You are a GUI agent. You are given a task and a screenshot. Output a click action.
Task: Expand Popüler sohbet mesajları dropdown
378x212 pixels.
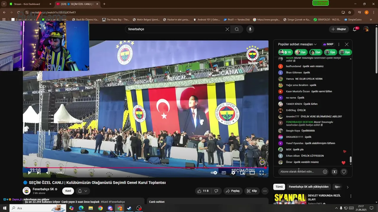pos(297,44)
